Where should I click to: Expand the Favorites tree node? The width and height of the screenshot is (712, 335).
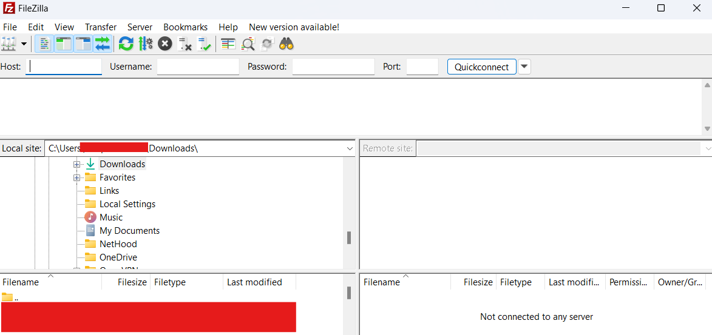tap(76, 177)
